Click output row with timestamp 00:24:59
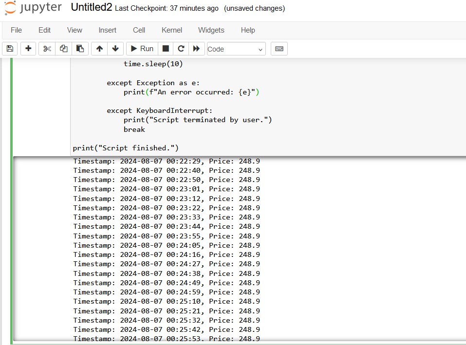Viewport: 466px width, 345px height. click(167, 292)
